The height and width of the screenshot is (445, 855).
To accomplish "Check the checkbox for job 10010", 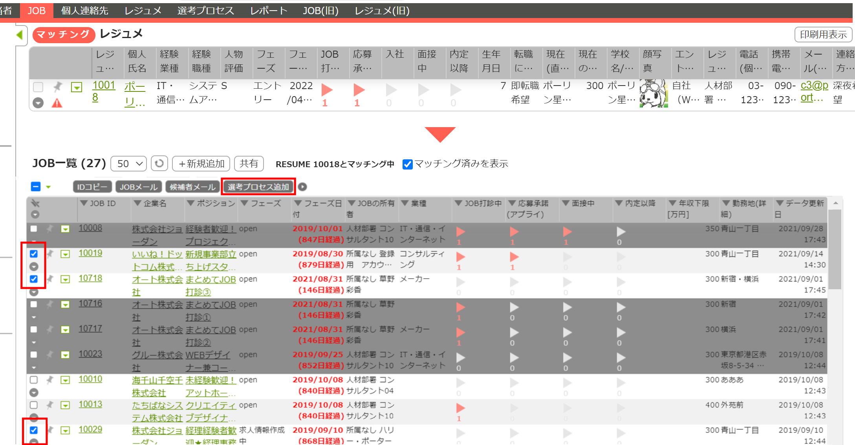I will pos(34,379).
